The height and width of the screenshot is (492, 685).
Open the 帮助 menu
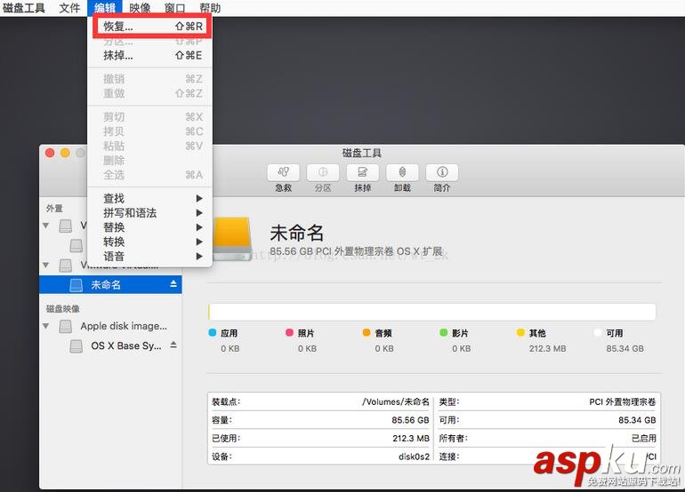[210, 8]
